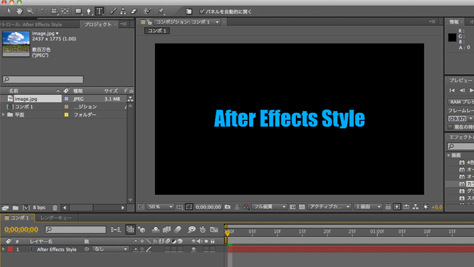Select the Puppet Pin tool
Viewport: 474px width, 267px height.
tap(161, 11)
